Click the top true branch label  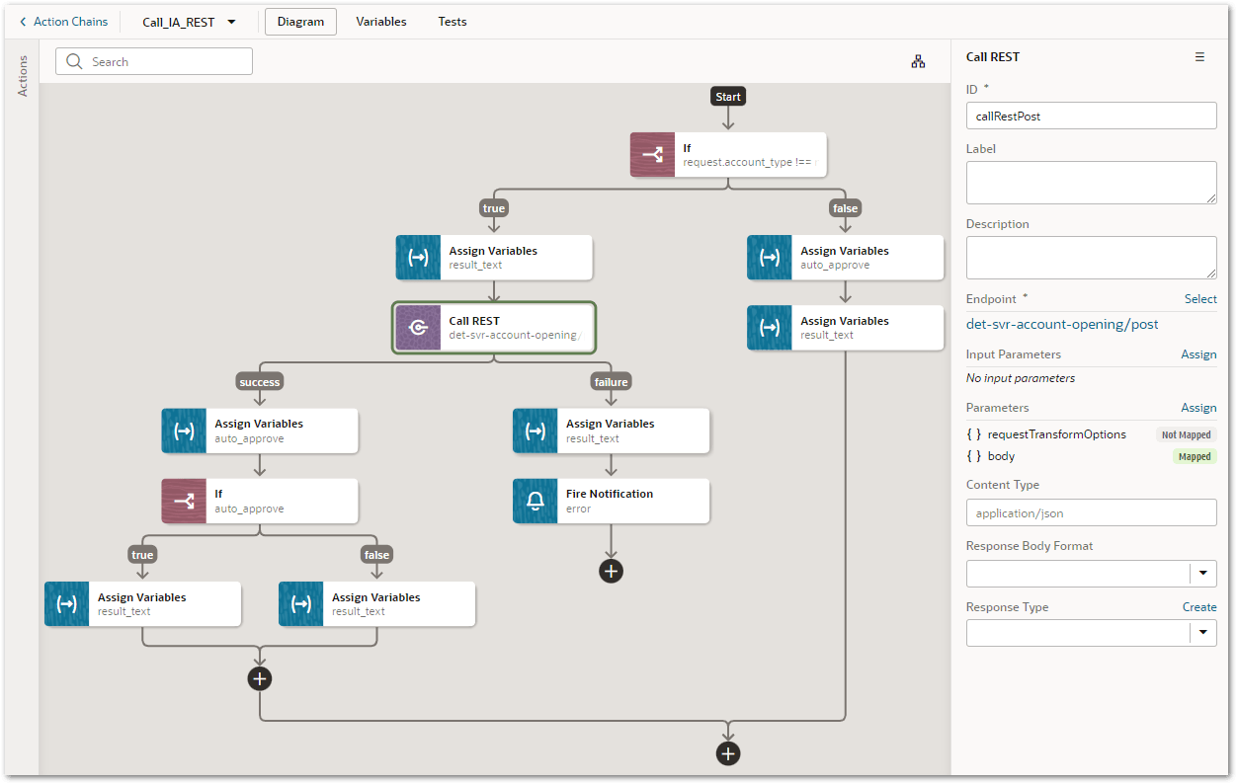494,208
